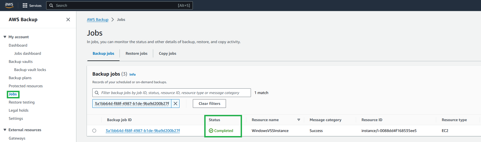Click the WindowsVSSInstance resource name cell
The height and width of the screenshot is (142, 481).
tap(270, 131)
